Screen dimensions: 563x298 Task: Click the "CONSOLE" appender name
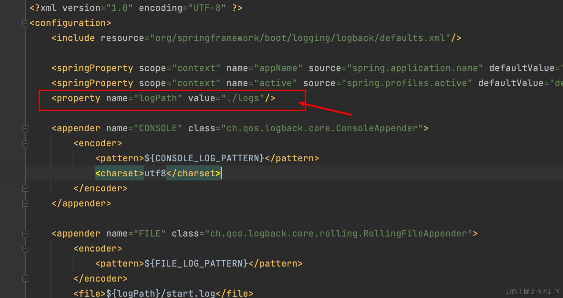(158, 128)
